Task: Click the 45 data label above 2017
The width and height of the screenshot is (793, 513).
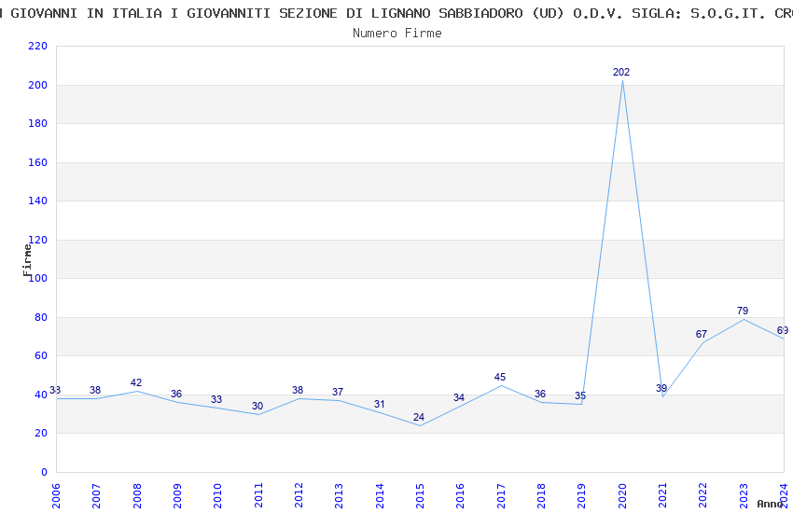Action: click(500, 377)
